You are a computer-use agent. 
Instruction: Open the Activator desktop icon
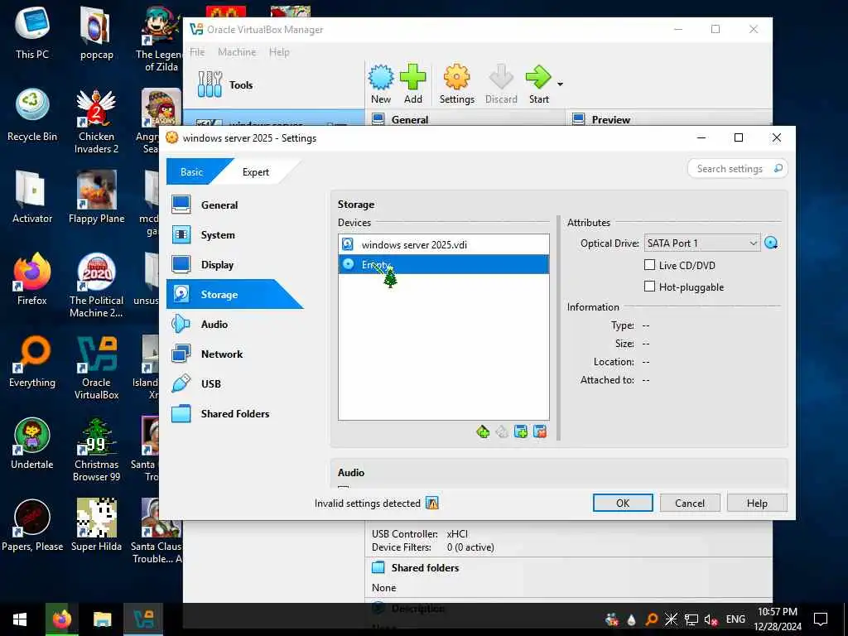(x=32, y=197)
